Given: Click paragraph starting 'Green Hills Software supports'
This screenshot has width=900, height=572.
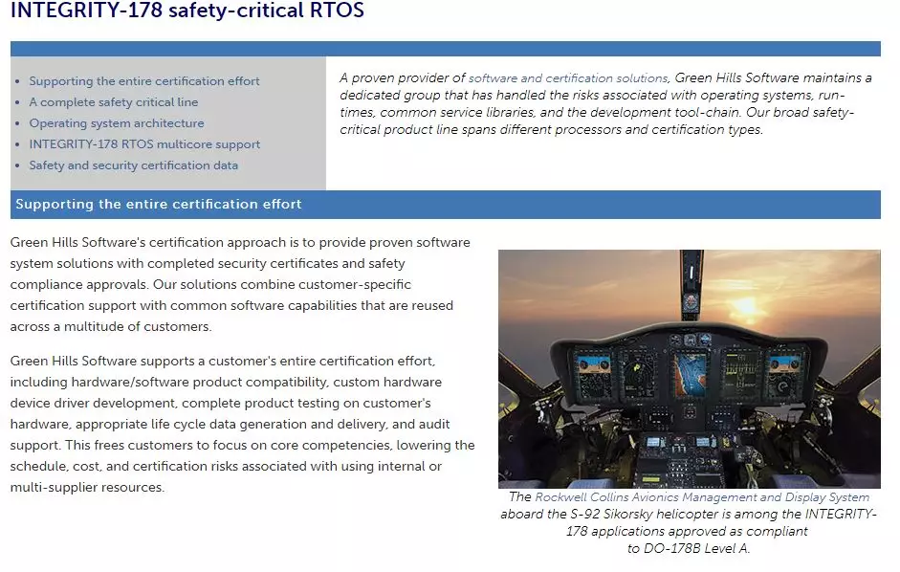Looking at the screenshot, I should 242,424.
